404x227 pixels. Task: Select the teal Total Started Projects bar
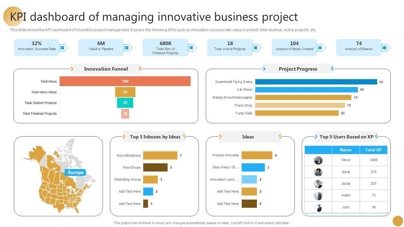coord(125,103)
